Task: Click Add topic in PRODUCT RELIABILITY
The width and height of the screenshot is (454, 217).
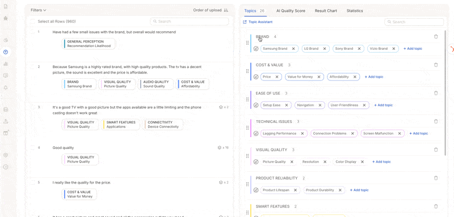Action: click(359, 190)
